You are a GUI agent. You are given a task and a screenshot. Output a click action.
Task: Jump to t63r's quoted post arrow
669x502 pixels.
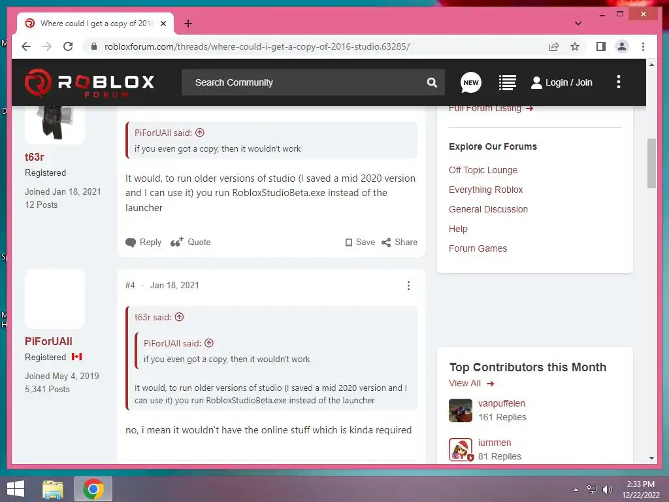click(x=179, y=317)
